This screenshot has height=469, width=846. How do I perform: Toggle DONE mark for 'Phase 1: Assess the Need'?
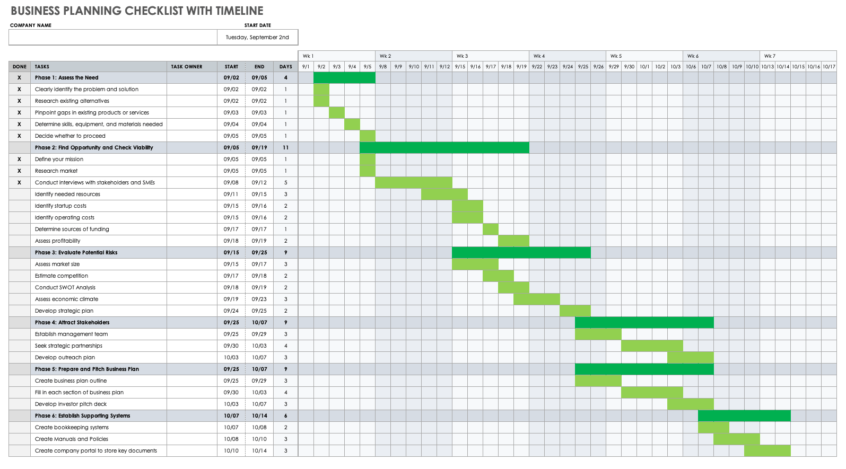[20, 78]
